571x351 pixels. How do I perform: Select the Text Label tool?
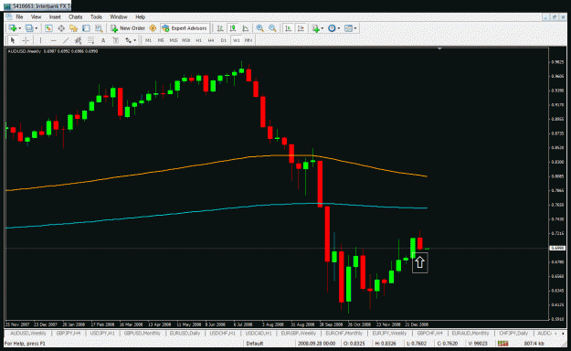[116, 40]
